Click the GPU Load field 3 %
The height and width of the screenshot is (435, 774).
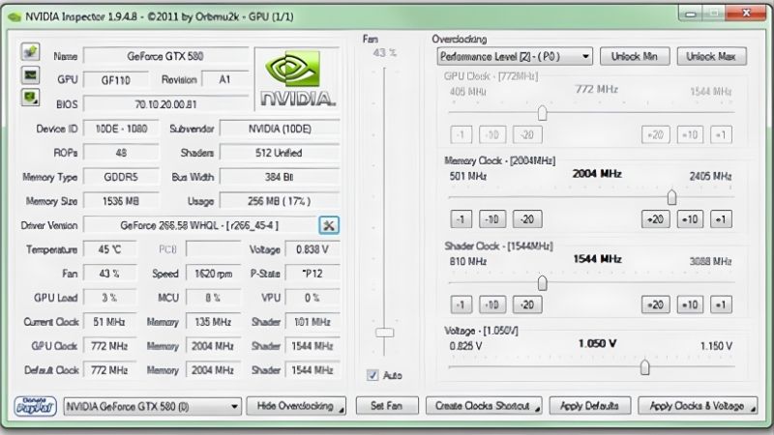pos(109,298)
